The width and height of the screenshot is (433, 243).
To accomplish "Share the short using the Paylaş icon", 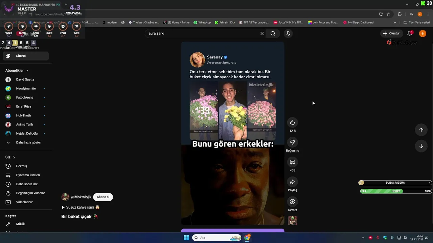I will tap(293, 182).
